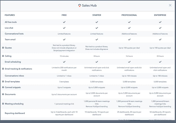Click the Free column checkmark for All free tools
This screenshot has height=123, width=176.
click(64, 22)
